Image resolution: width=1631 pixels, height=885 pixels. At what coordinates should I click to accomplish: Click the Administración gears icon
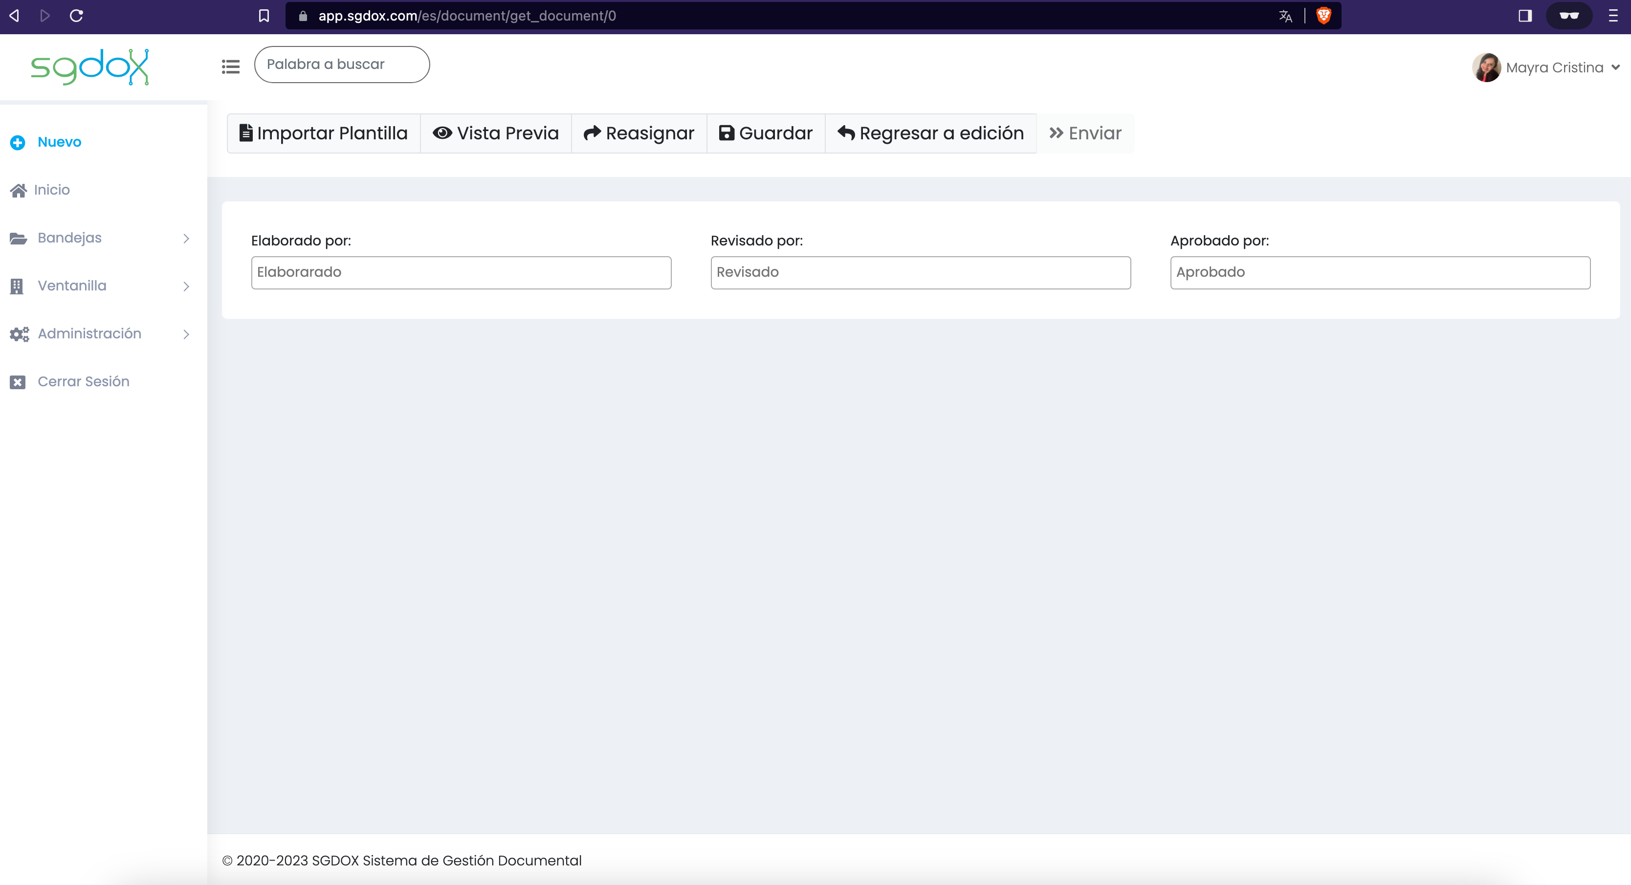point(20,334)
